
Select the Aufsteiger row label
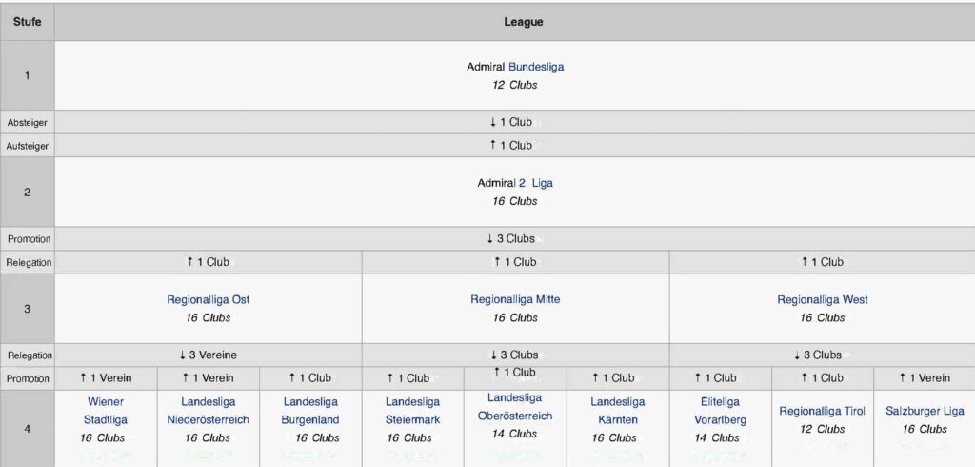point(28,146)
